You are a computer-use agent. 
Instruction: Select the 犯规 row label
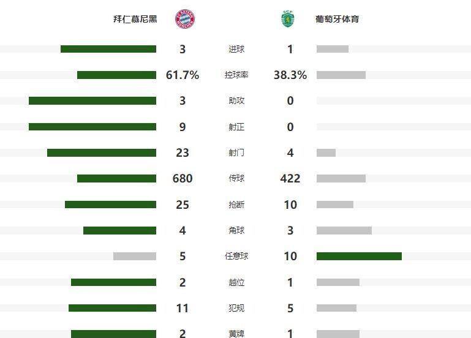click(236, 308)
